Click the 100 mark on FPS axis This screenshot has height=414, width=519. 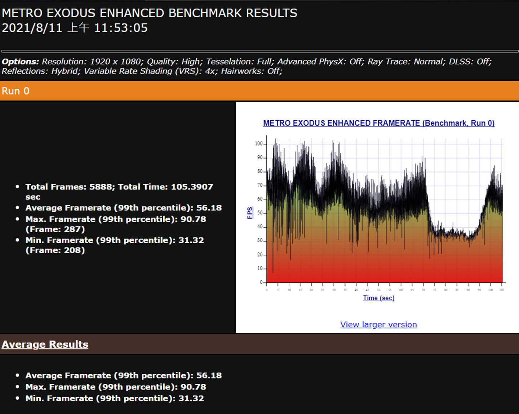258,144
